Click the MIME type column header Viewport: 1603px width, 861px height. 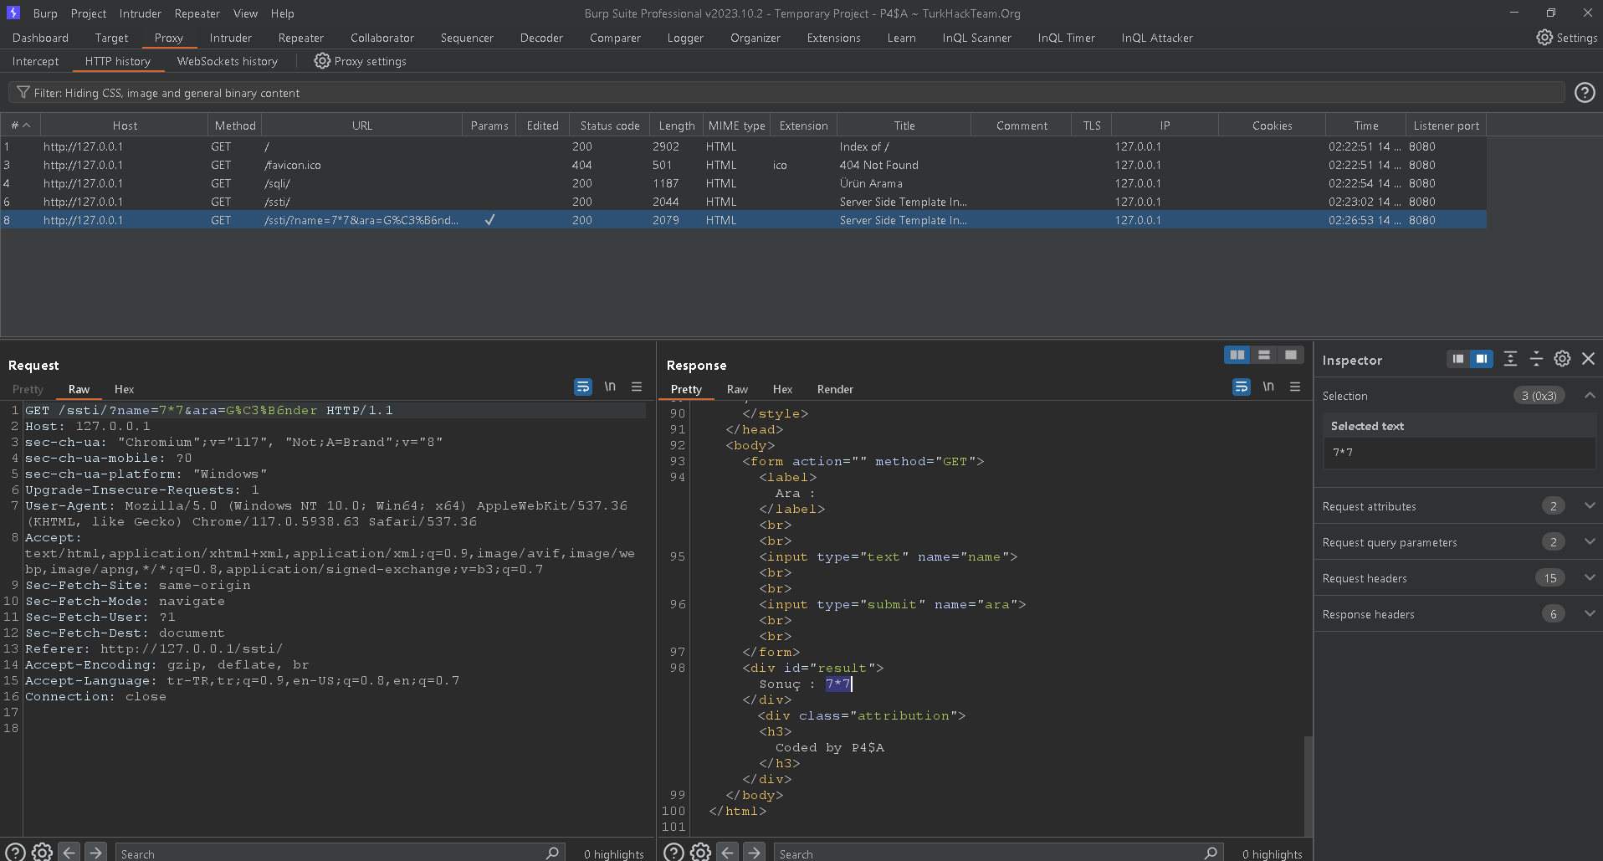click(x=736, y=126)
